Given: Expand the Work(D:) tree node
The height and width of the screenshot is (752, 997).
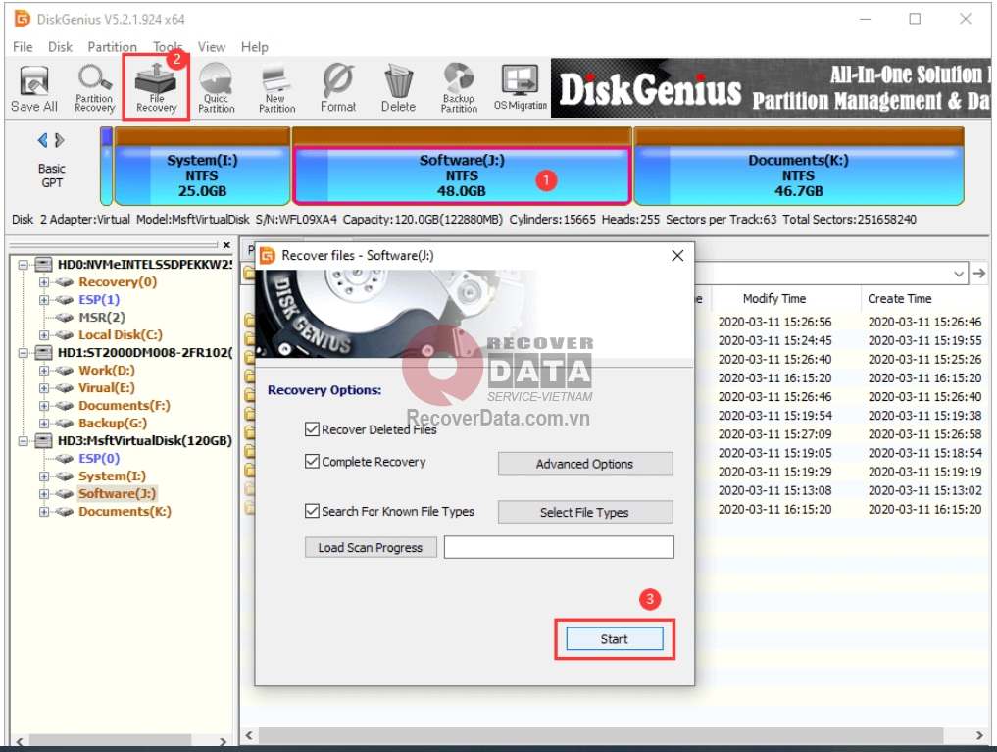Looking at the screenshot, I should point(44,371).
